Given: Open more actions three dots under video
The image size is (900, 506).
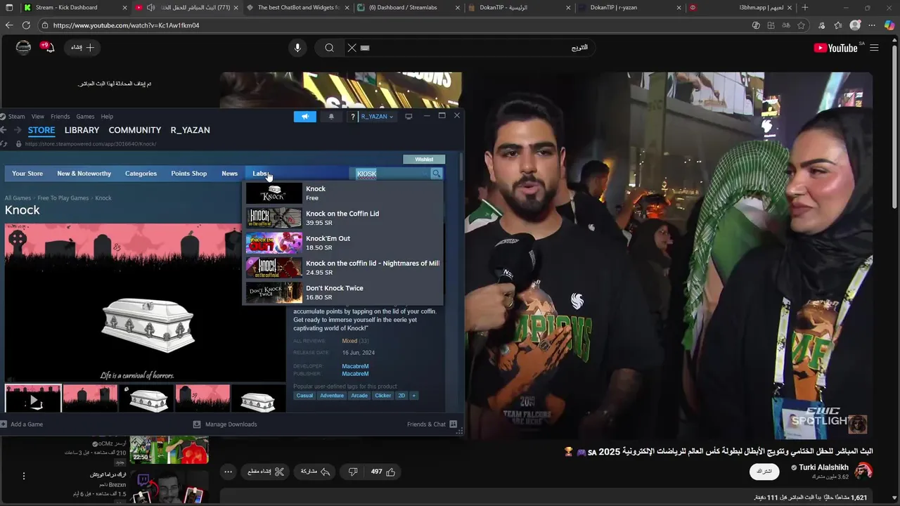Looking at the screenshot, I should click(x=228, y=472).
